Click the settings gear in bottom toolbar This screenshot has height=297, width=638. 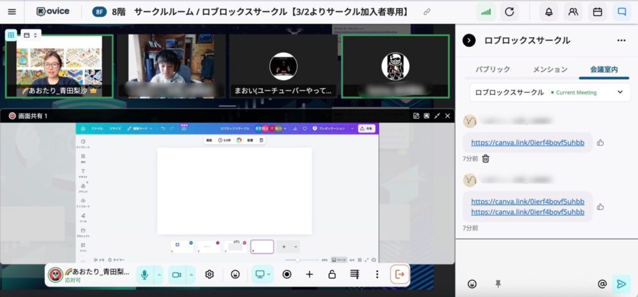[210, 275]
